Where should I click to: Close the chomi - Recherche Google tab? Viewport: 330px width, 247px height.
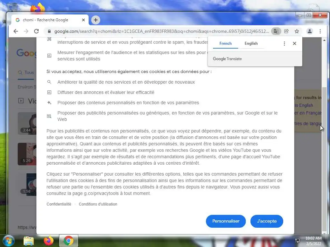(x=83, y=20)
